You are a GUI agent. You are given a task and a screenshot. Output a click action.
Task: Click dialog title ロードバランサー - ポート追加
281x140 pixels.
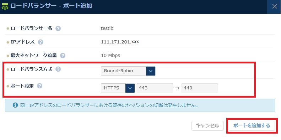[51, 6]
